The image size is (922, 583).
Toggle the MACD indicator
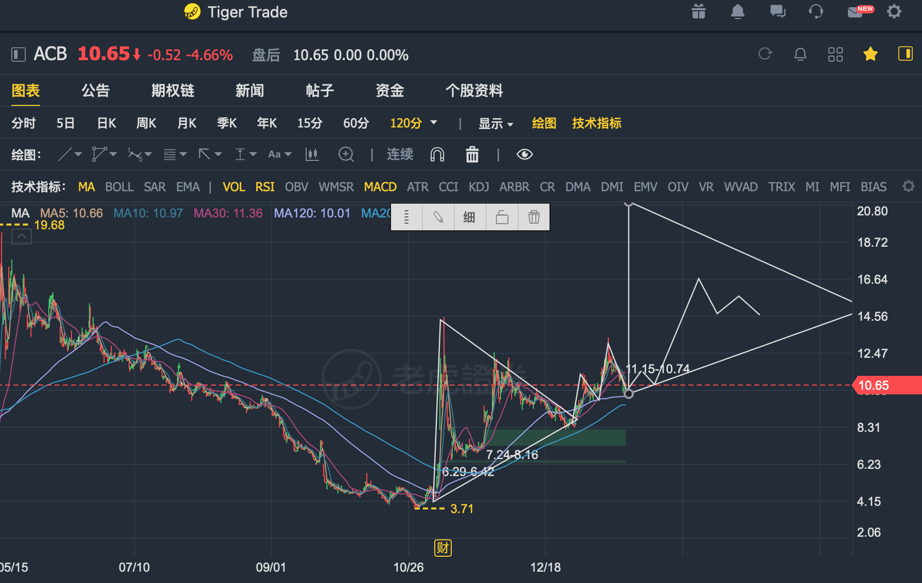point(380,187)
